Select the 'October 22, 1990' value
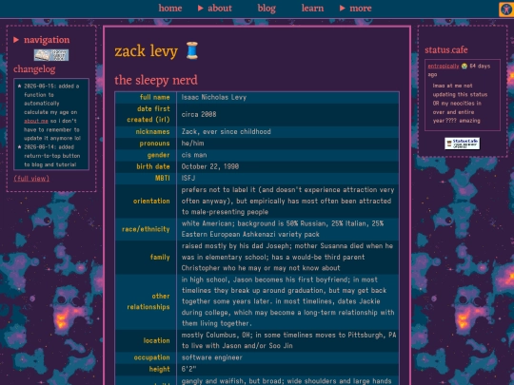Viewport: 514px width, 385px height. (x=210, y=166)
